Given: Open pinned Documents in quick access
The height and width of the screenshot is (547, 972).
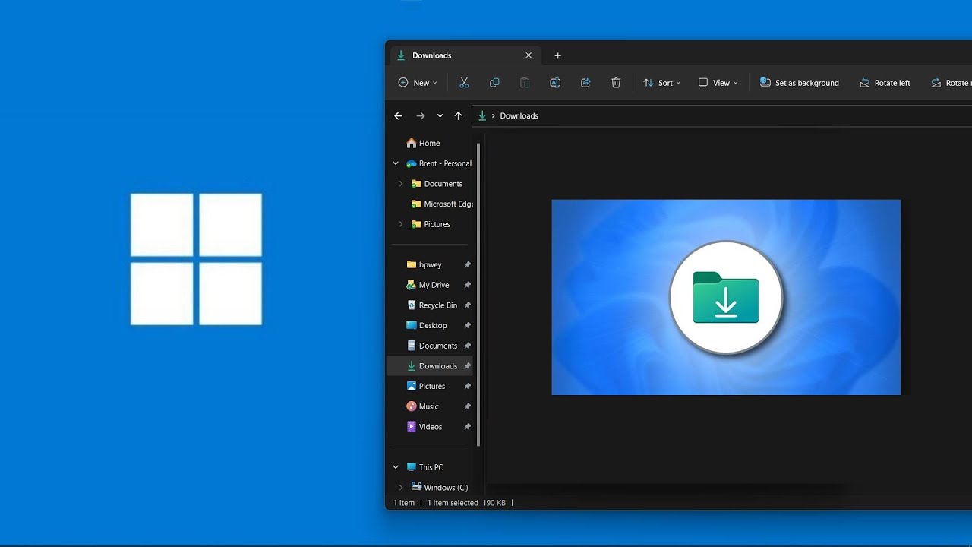Looking at the screenshot, I should 431,346.
